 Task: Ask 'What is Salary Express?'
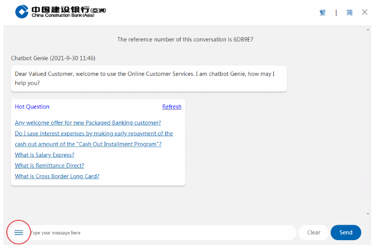[x=44, y=155]
